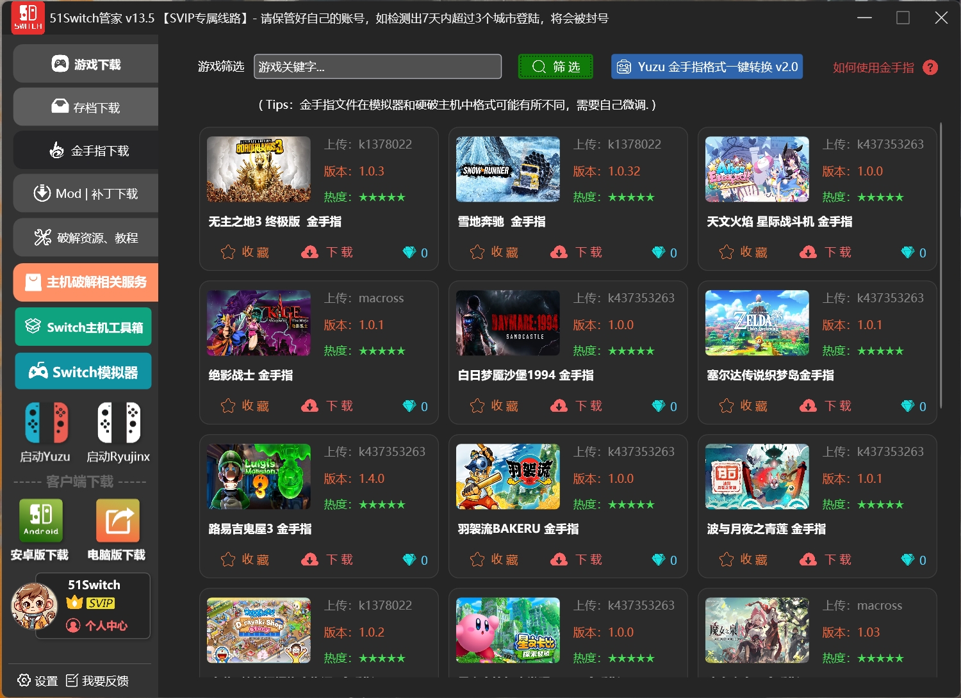Screen dimensions: 961x698
Task: Open Yuzu 金手指格式一键转换 v2.0 tool
Action: tap(707, 67)
